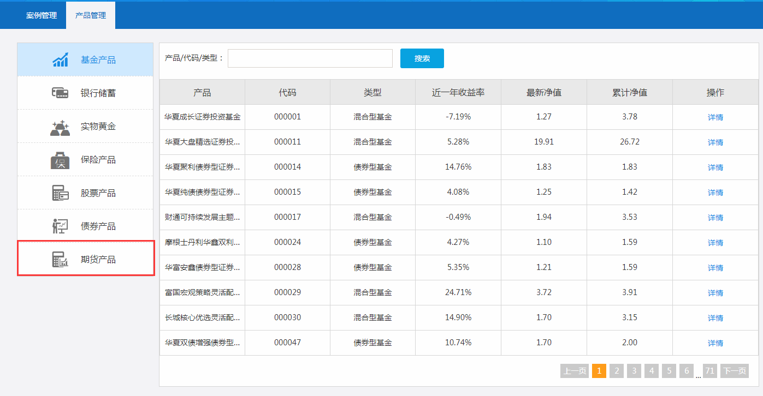Click the 近一年收益率 column header
The height and width of the screenshot is (396, 763).
pos(458,92)
